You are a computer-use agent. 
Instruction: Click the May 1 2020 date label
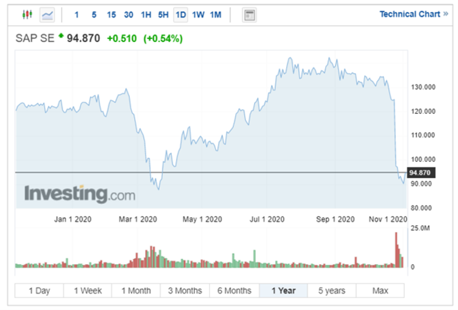click(203, 219)
